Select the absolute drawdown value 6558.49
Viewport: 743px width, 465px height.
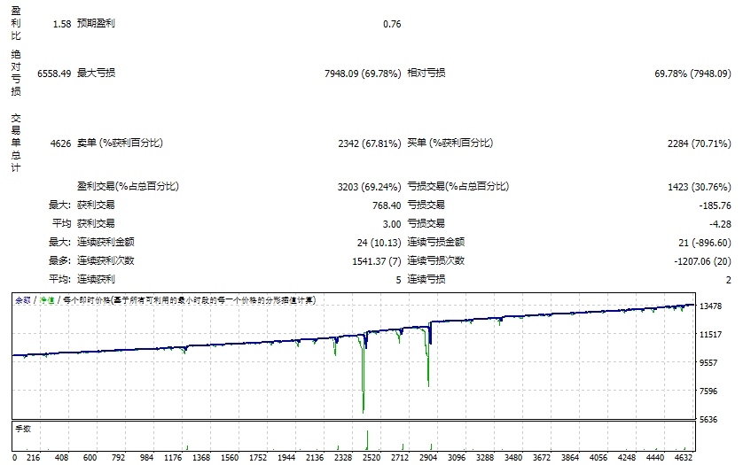54,74
